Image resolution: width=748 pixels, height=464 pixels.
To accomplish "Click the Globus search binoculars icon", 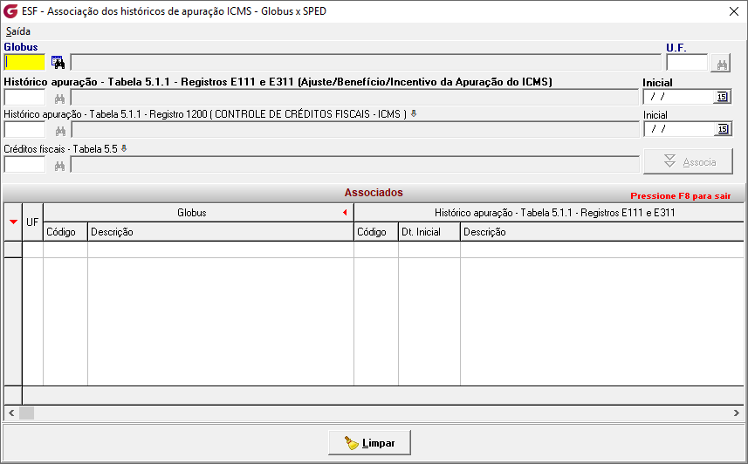I will pyautogui.click(x=58, y=63).
